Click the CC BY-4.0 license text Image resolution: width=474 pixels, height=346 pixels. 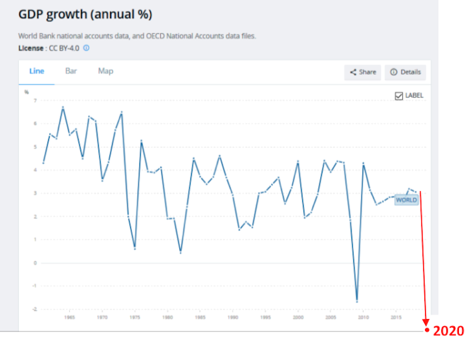pos(65,48)
